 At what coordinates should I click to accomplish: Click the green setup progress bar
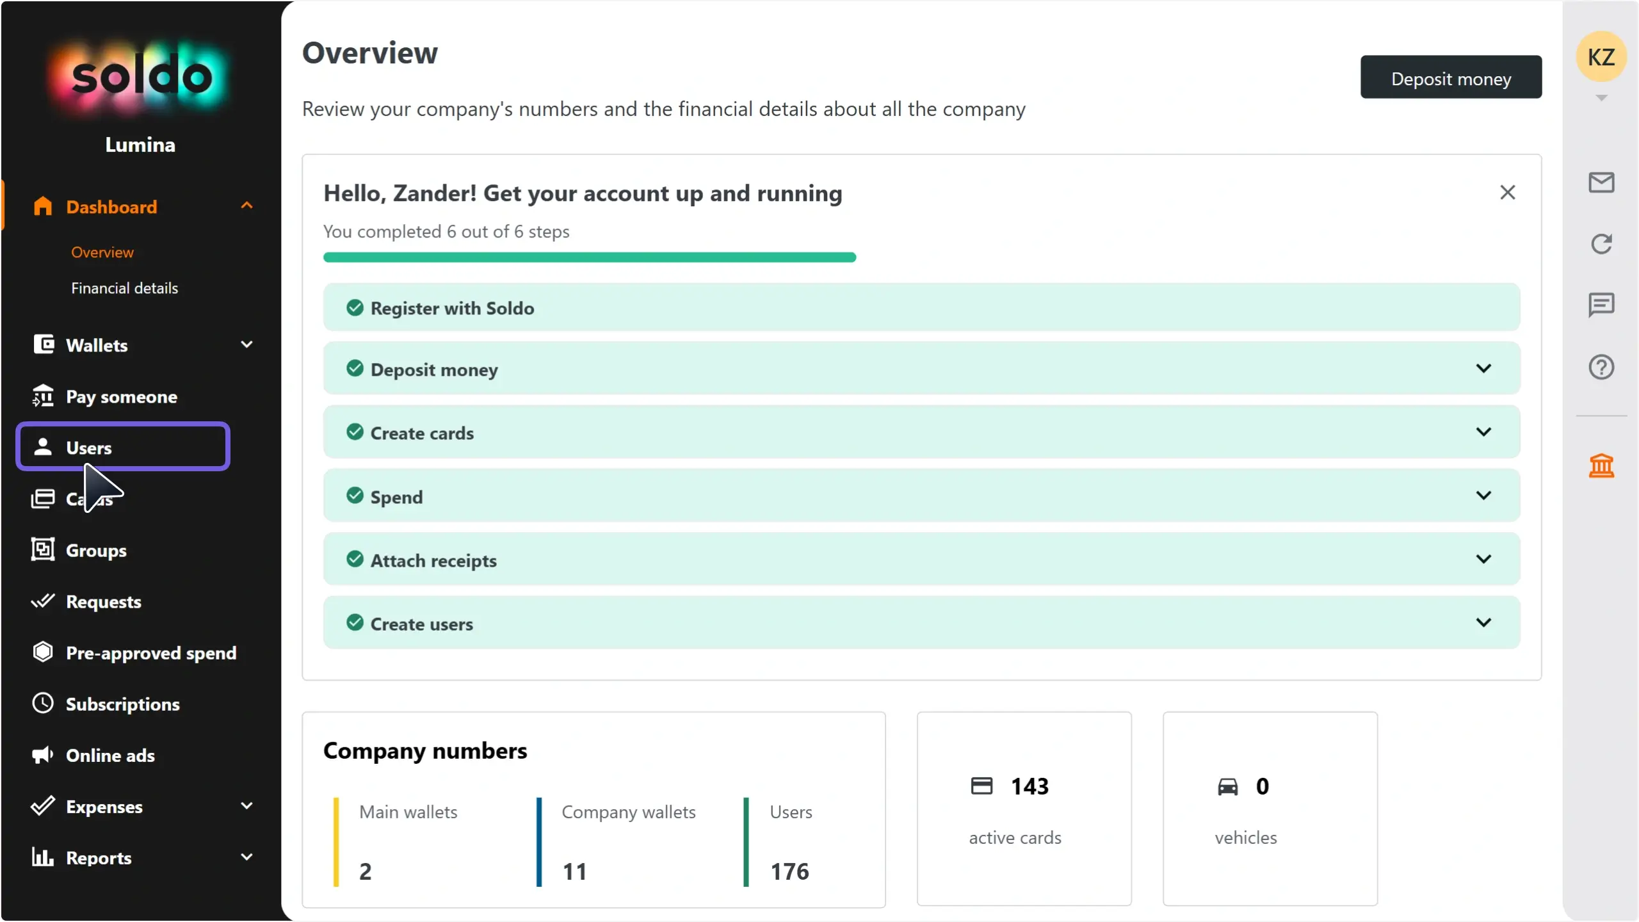tap(589, 257)
